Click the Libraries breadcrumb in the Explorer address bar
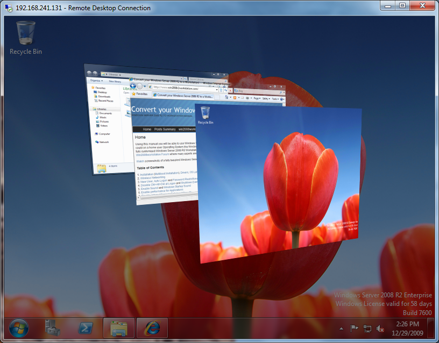Screen dimensions: 439x343 tap(114, 75)
